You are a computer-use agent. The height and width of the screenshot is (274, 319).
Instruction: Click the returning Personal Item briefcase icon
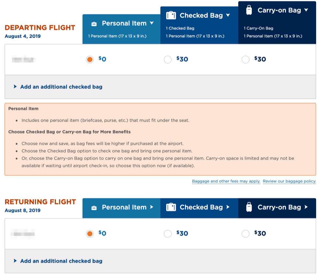94,207
